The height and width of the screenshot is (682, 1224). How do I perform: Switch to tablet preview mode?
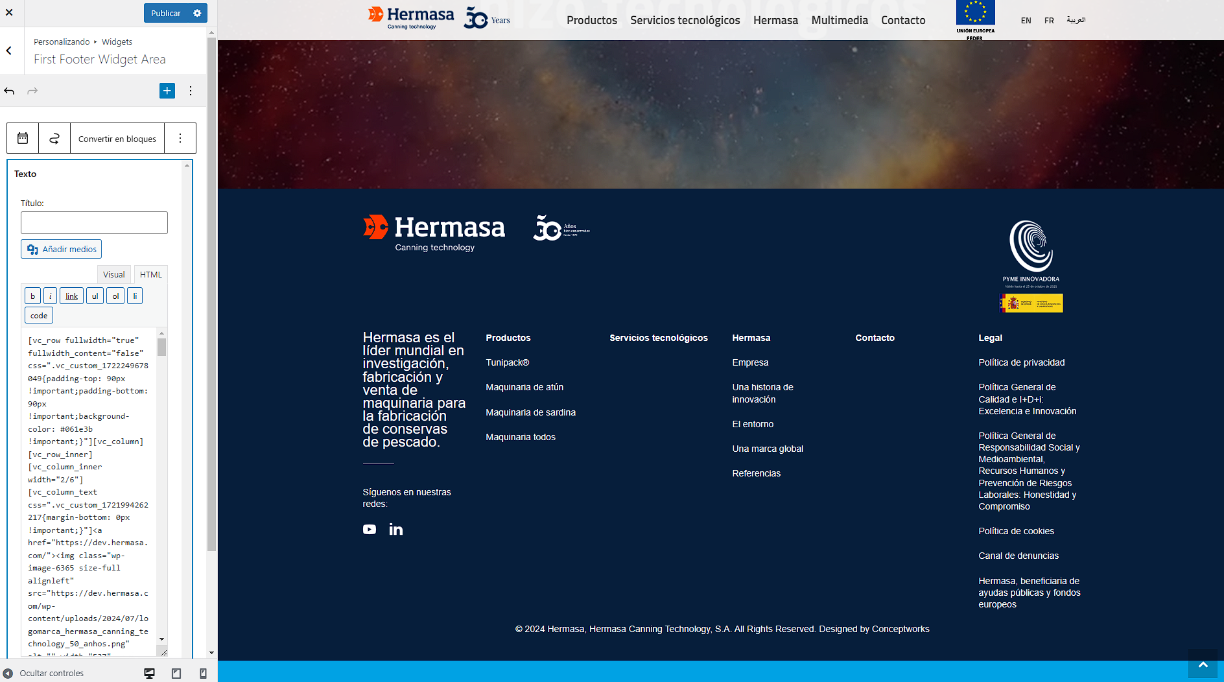coord(176,674)
